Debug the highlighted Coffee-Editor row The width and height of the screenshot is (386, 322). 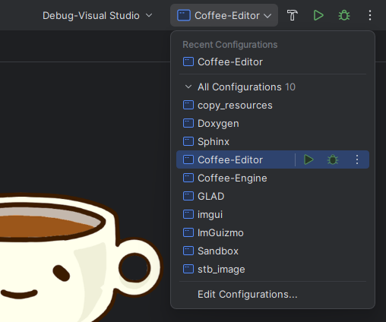tap(333, 159)
